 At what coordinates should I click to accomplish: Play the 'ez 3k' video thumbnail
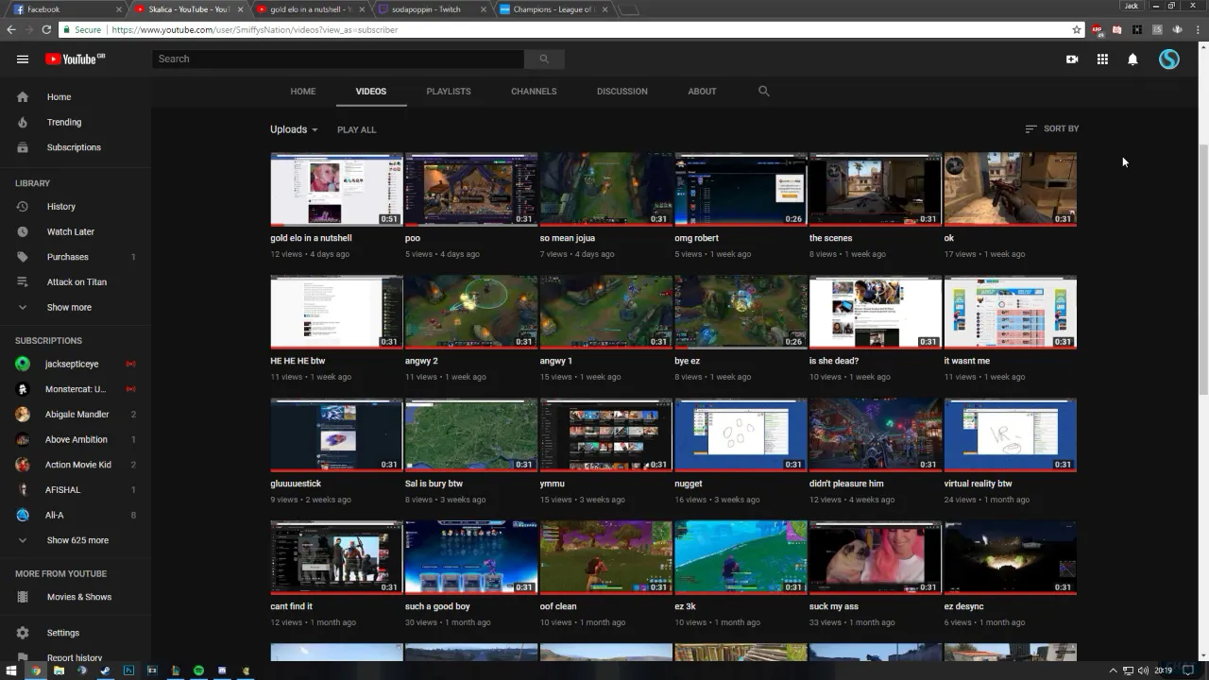click(x=741, y=557)
